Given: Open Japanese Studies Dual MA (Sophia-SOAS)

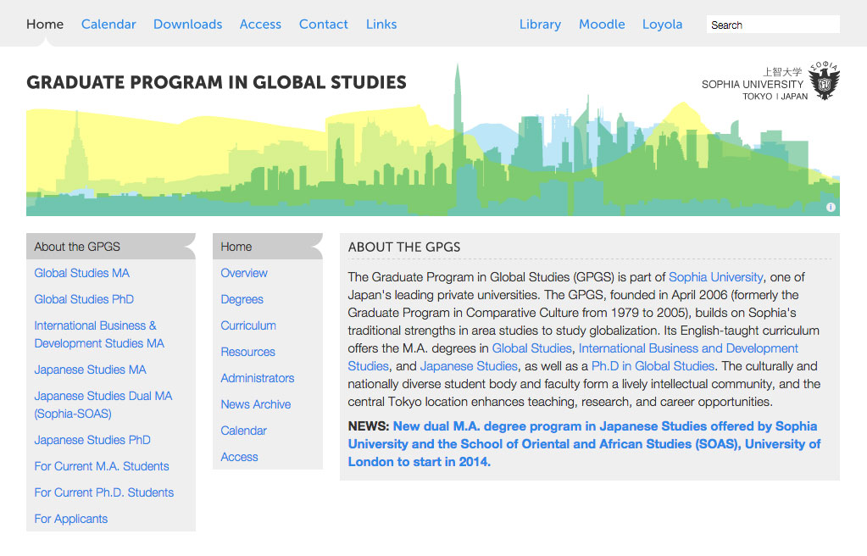Looking at the screenshot, I should [103, 404].
